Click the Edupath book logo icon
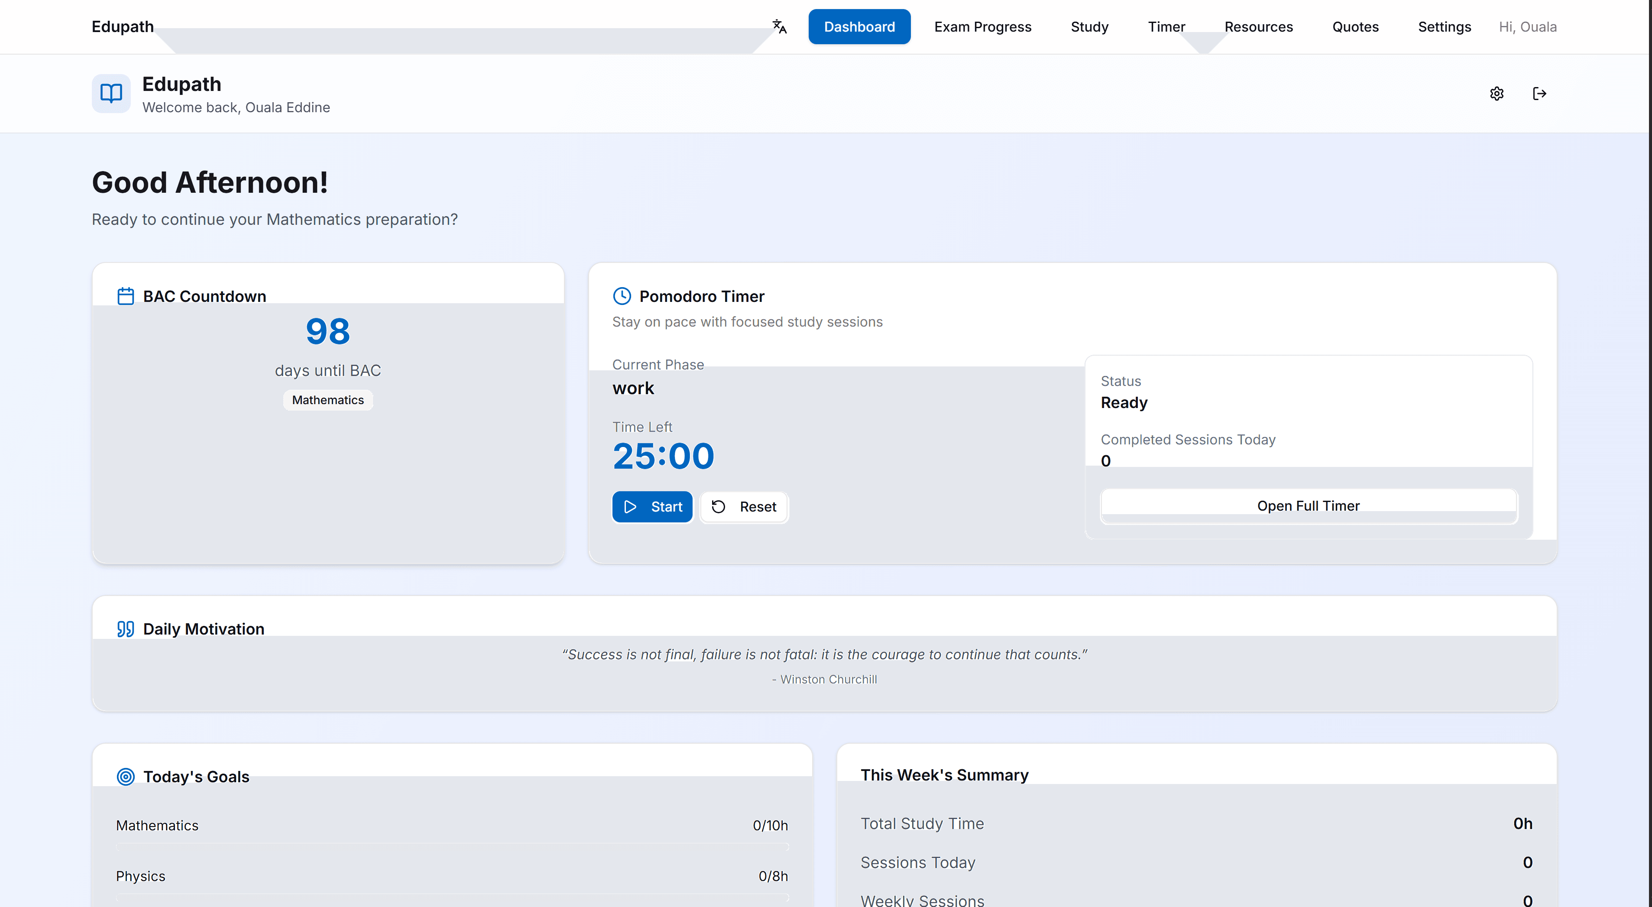This screenshot has width=1652, height=907. pos(110,94)
